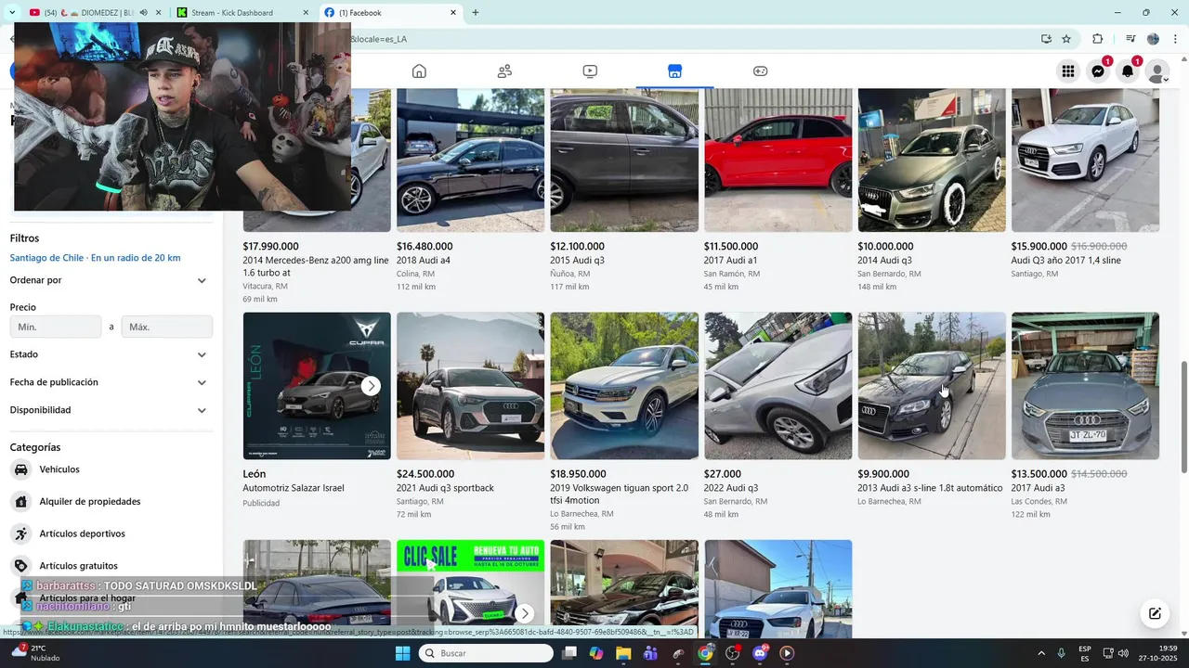Open the 2017 Audi a1 listing
This screenshot has width=1189, height=668.
pyautogui.click(x=730, y=261)
